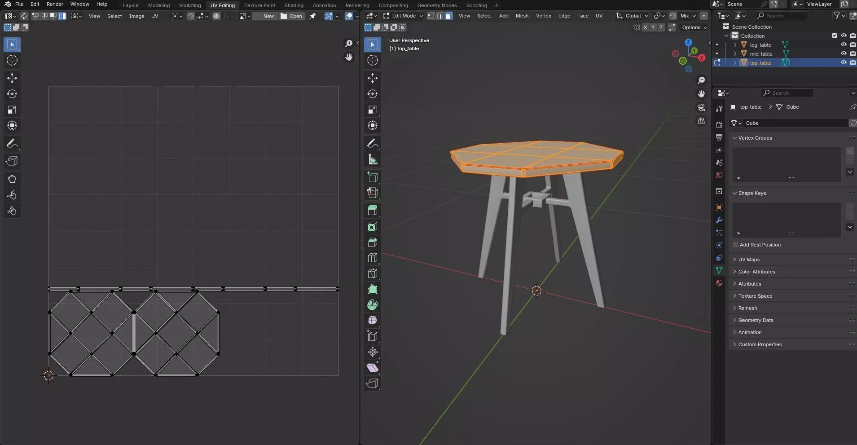Image resolution: width=857 pixels, height=445 pixels.
Task: Select the Pinch tool in UV editor
Action: coord(12,211)
